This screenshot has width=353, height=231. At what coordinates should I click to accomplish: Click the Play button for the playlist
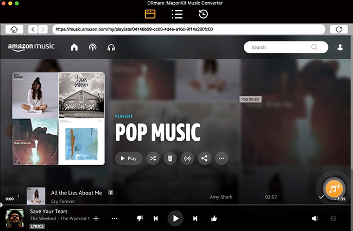pos(129,158)
